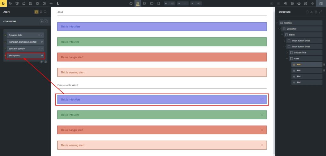This screenshot has height=156, width=326.
Task: Click the canvas height field
Action: 183,4
